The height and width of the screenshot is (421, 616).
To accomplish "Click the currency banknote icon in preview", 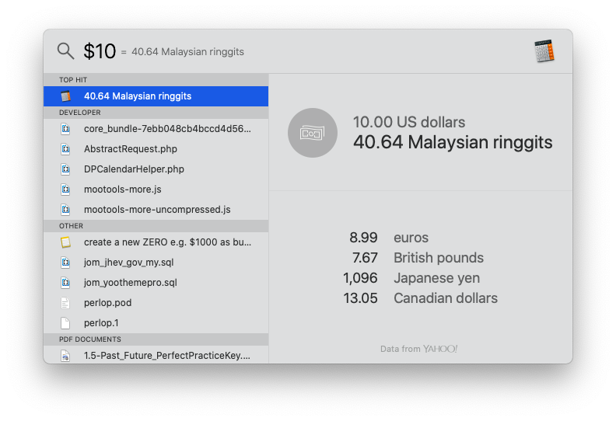I will (313, 133).
